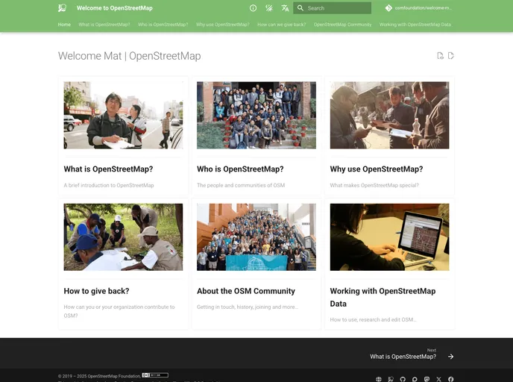This screenshot has height=382, width=513.
Task: Click the Creative Commons license badge
Action: tap(155, 375)
